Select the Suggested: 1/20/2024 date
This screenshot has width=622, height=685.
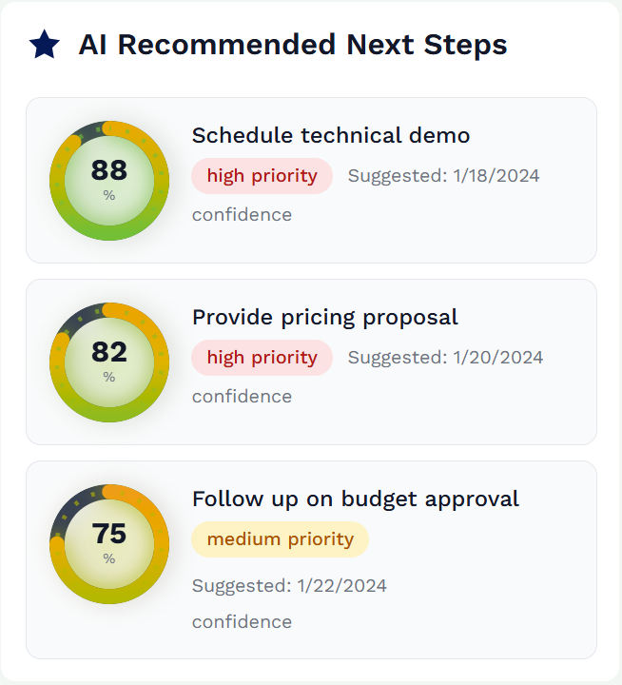(446, 358)
